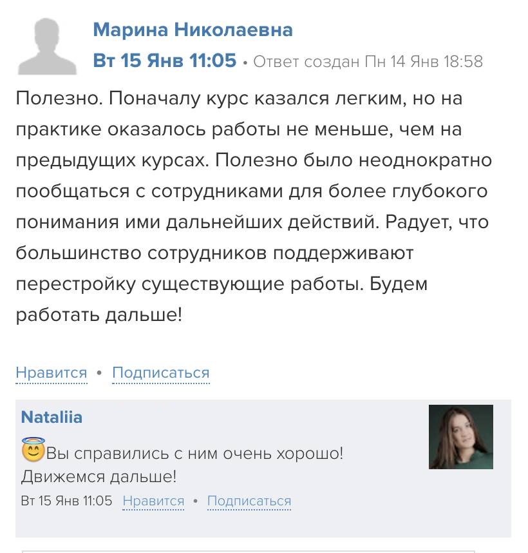The height and width of the screenshot is (553, 528).
Task: Click Марина Николаевна's default avatar icon
Action: pos(48,46)
